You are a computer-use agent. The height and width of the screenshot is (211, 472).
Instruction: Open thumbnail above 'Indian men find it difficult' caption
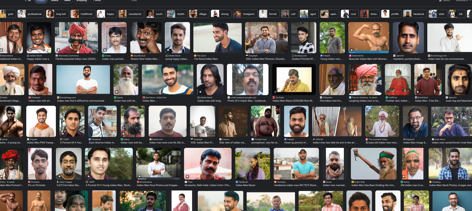tap(83, 80)
